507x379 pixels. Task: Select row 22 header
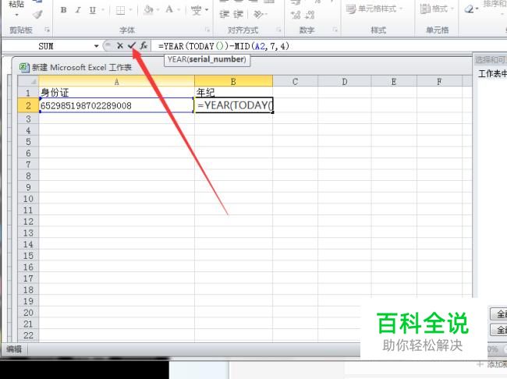click(x=28, y=335)
